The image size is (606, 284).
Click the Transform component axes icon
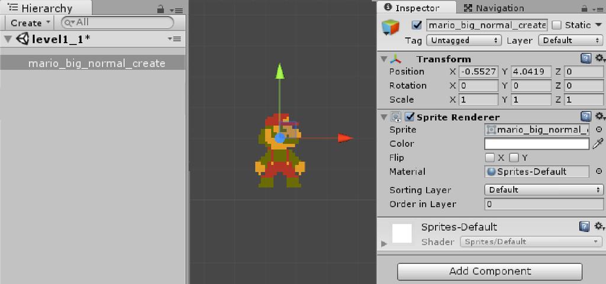pyautogui.click(x=395, y=59)
